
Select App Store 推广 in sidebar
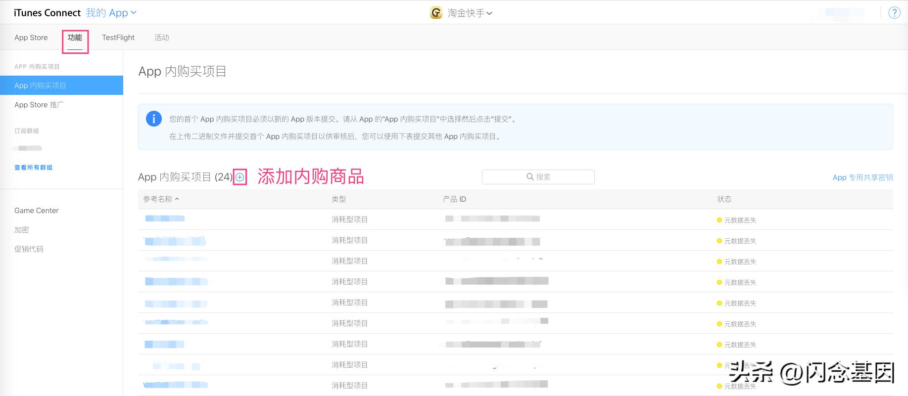point(39,105)
